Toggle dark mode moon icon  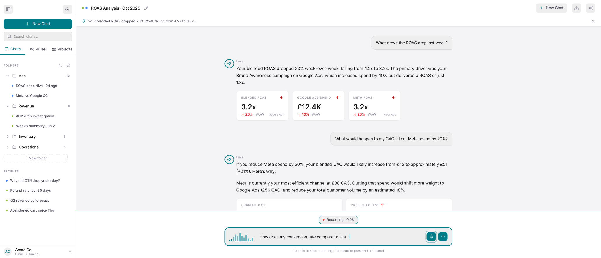(67, 9)
